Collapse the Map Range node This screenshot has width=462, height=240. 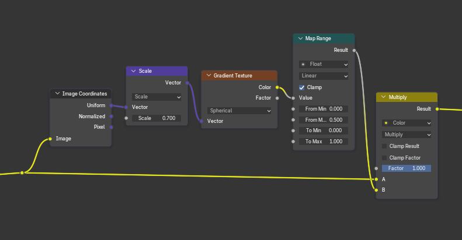pos(300,38)
